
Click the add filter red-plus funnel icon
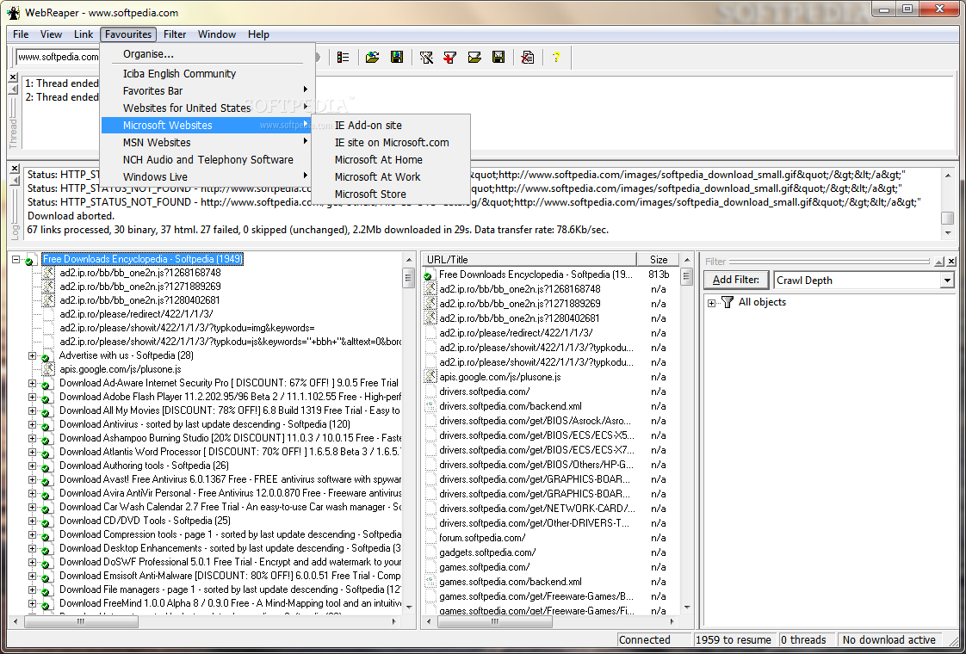pos(450,58)
